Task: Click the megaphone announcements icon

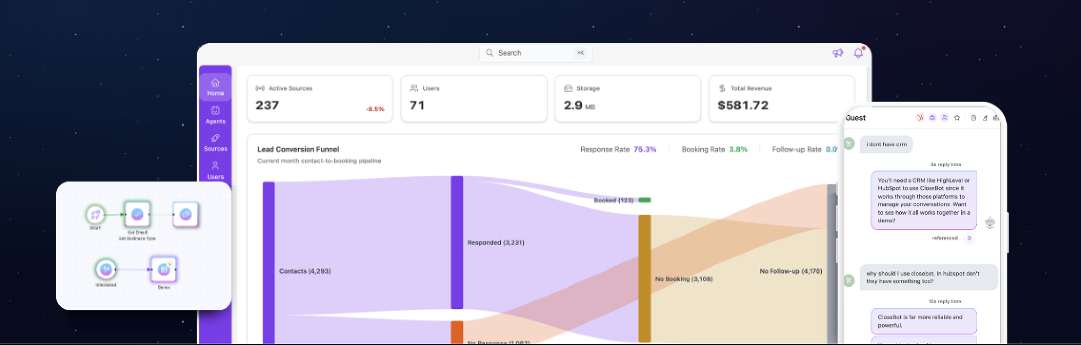Action: (x=838, y=53)
